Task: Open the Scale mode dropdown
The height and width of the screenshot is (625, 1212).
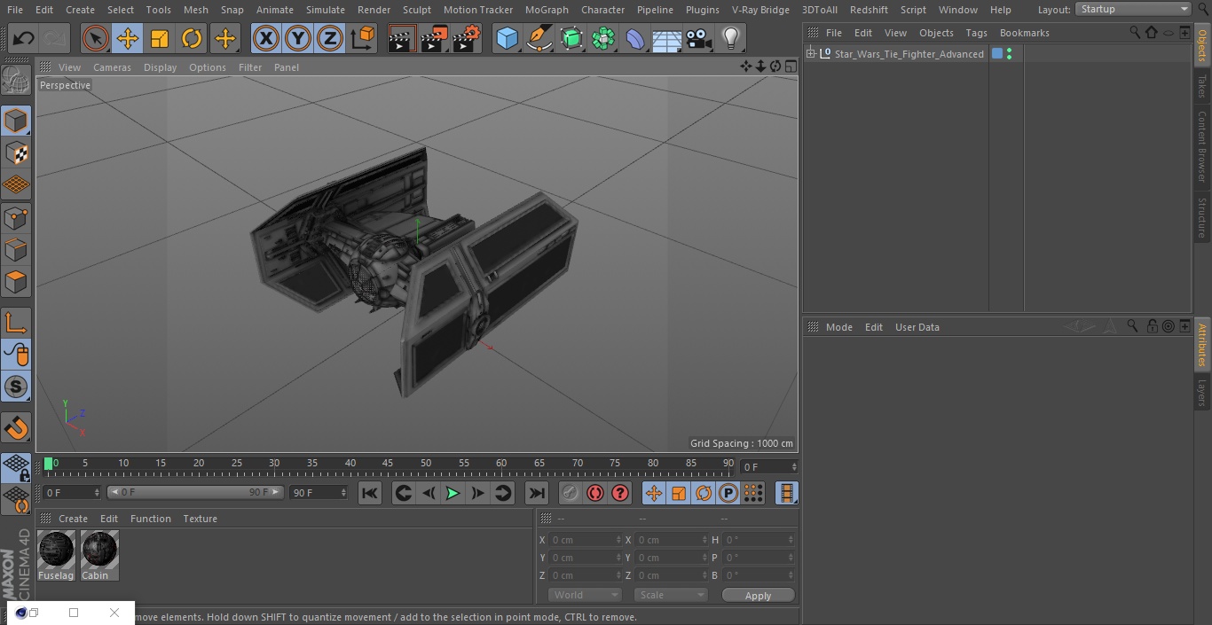Action: (x=671, y=595)
